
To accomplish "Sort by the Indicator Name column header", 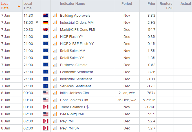I will coord(72,4).
